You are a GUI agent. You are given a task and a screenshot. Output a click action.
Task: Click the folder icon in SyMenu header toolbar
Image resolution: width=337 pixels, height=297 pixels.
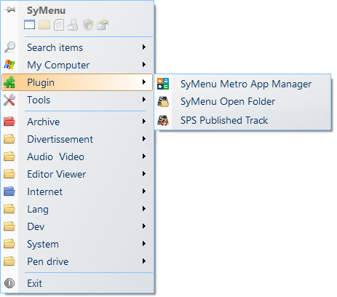[44, 25]
